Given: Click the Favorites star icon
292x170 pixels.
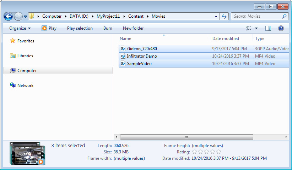Looking at the screenshot, I should pos(13,41).
